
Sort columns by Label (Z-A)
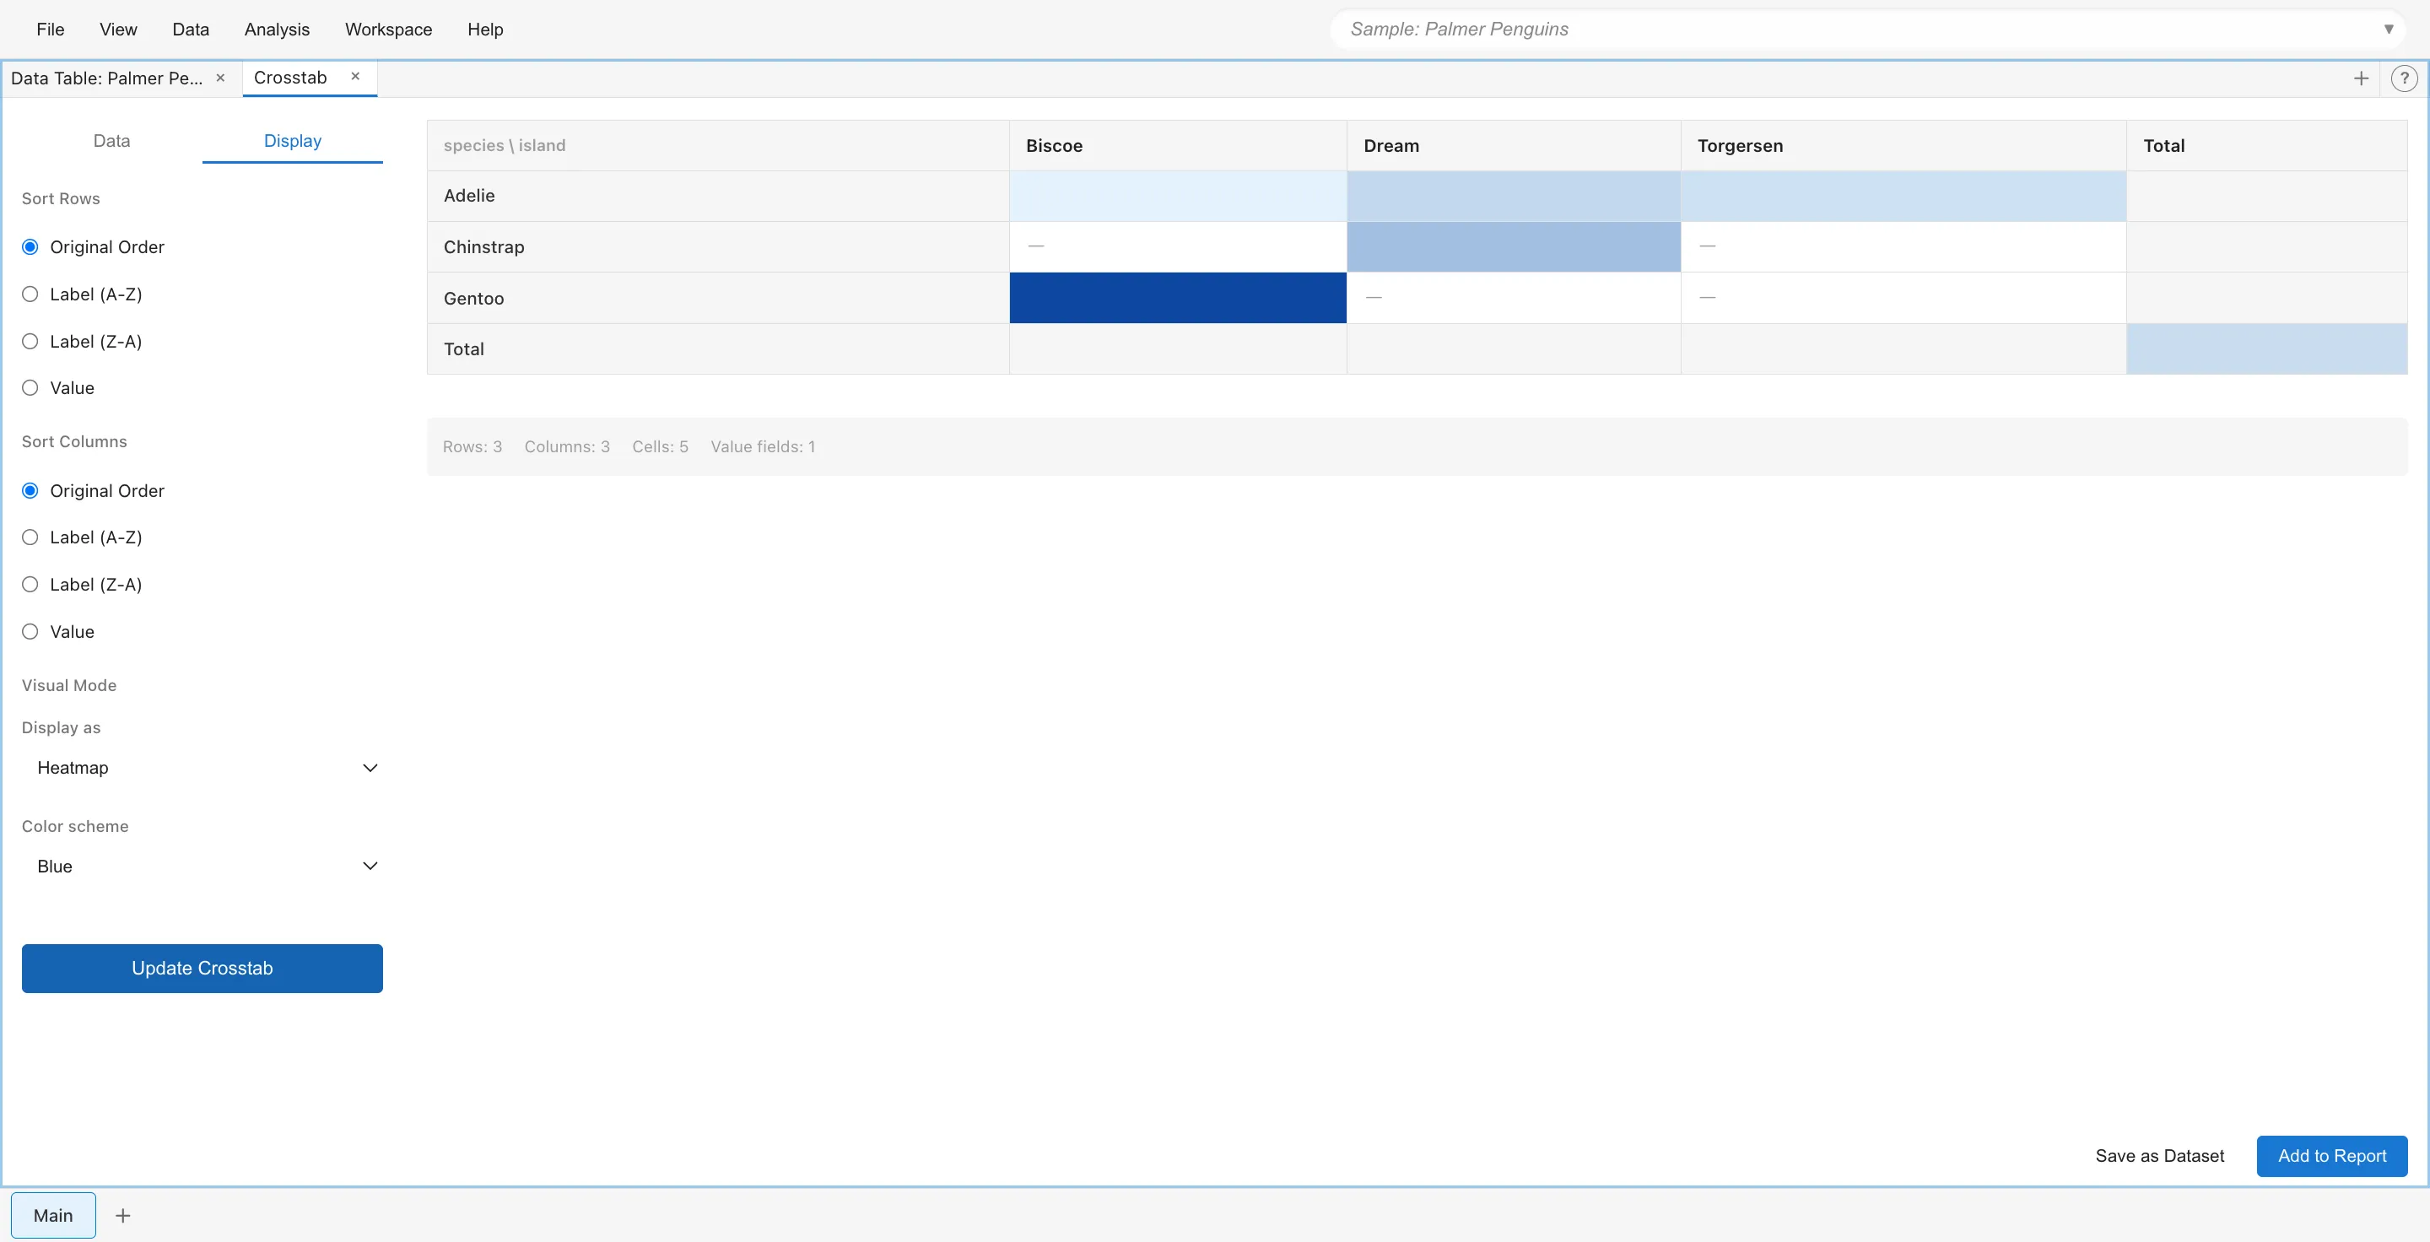(31, 585)
